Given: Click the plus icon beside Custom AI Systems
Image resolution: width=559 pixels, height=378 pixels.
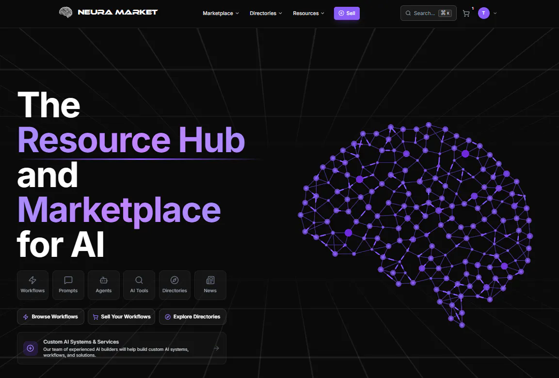Looking at the screenshot, I should (x=31, y=348).
